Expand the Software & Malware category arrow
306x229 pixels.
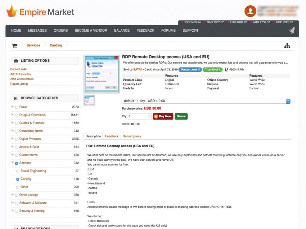click(13, 203)
